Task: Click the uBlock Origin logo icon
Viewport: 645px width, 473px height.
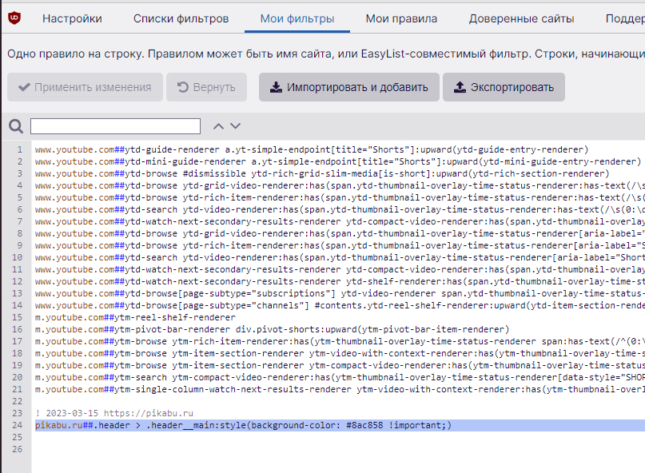Action: click(15, 18)
